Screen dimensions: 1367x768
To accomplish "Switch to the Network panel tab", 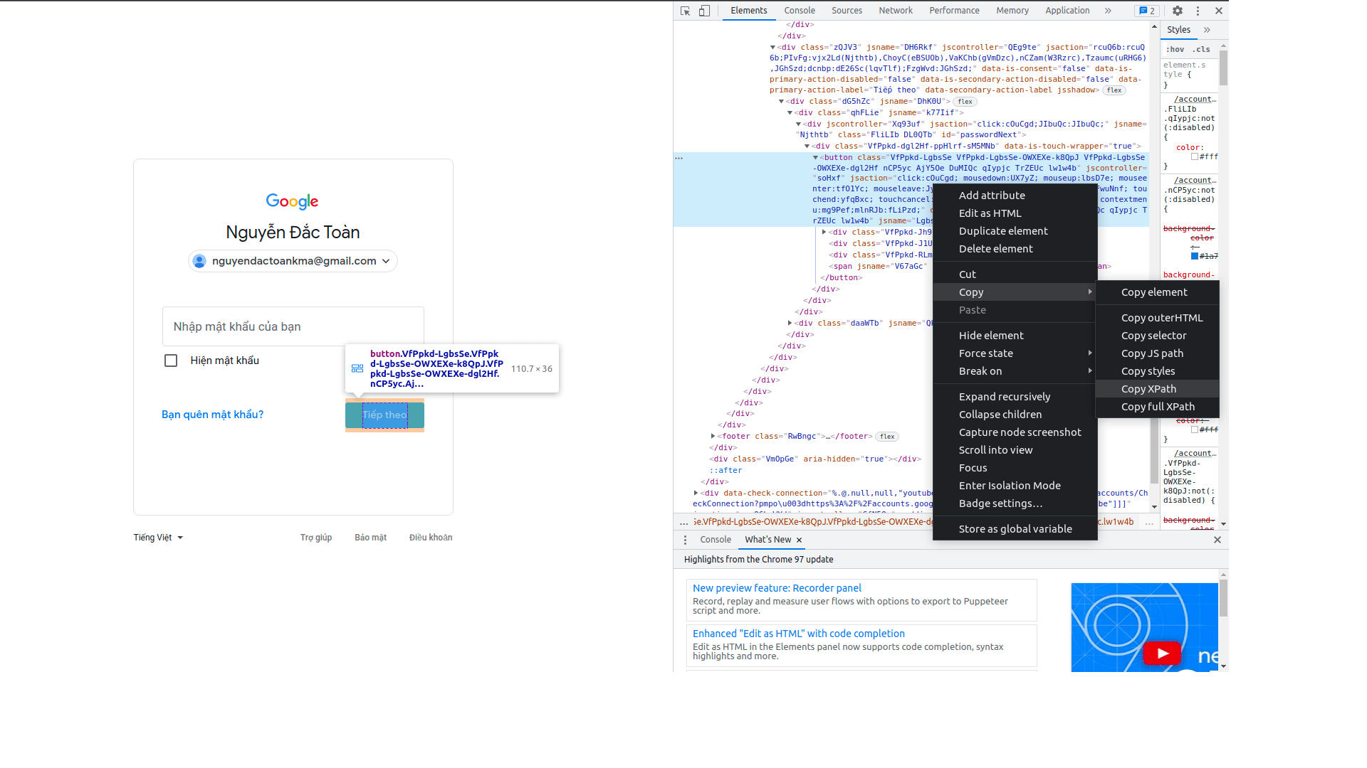I will tap(895, 11).
